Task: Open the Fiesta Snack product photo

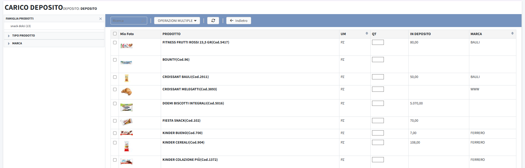Action: click(126, 122)
